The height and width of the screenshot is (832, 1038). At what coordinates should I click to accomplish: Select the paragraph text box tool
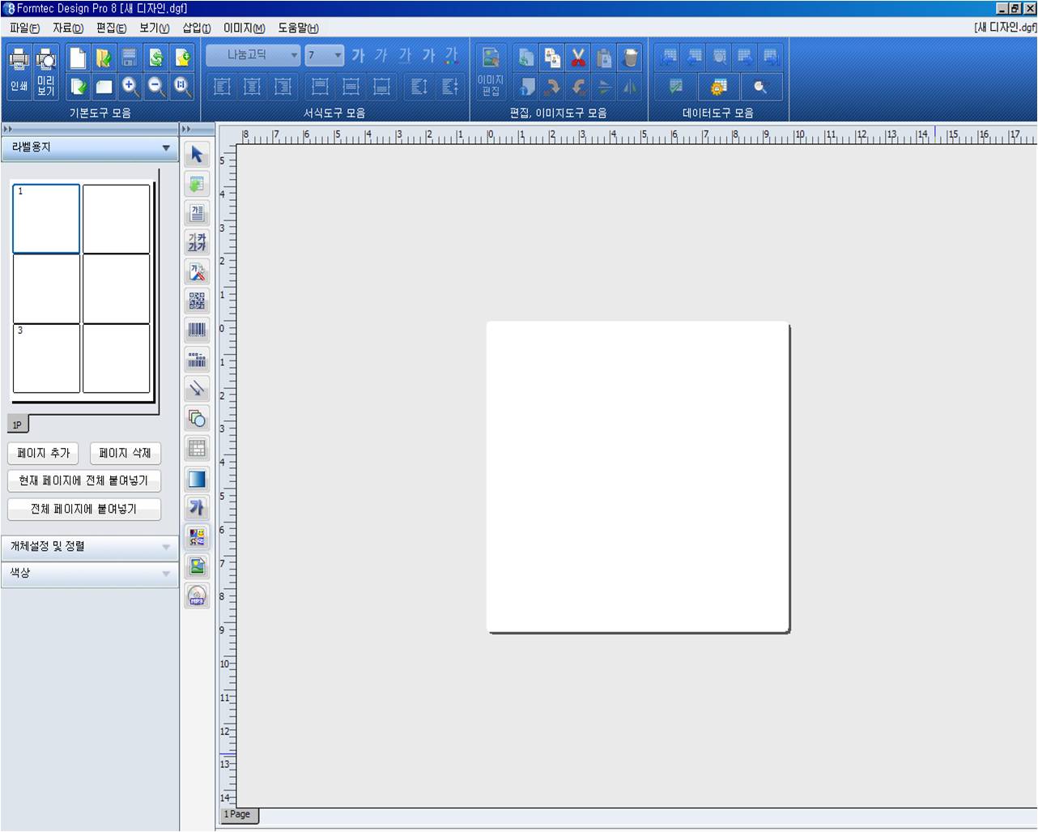[x=197, y=213]
